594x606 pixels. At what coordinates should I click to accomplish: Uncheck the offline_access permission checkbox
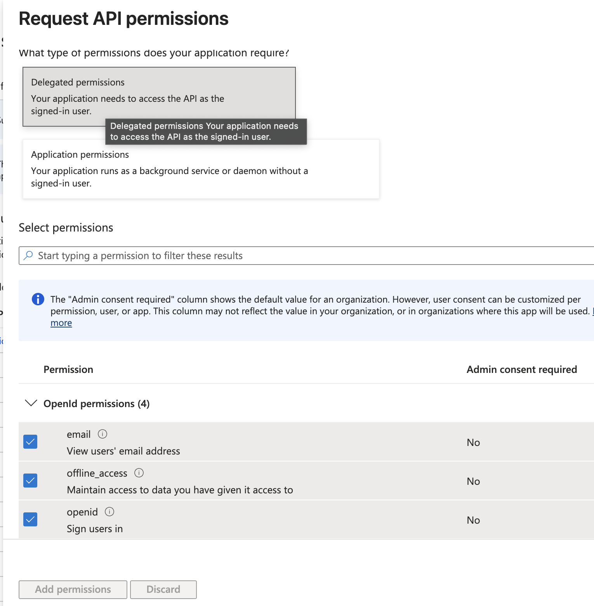tap(30, 481)
